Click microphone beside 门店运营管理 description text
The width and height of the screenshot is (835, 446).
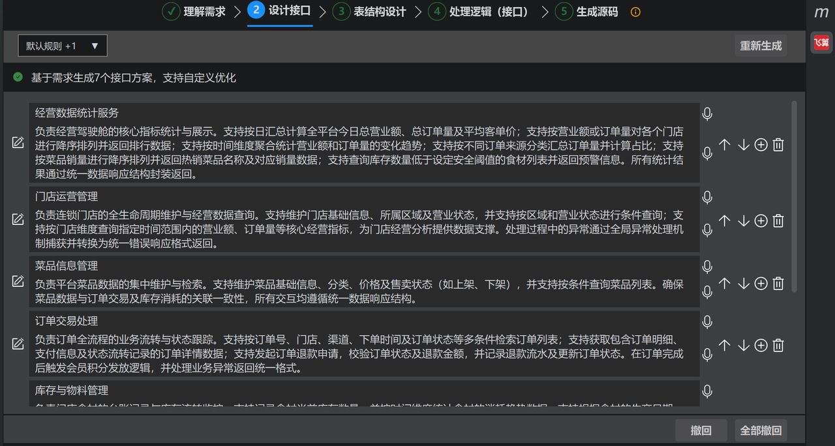pyautogui.click(x=707, y=230)
